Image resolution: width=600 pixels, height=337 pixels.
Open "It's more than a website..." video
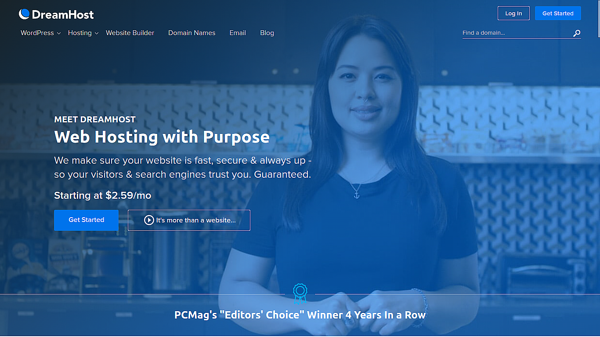[x=189, y=220]
